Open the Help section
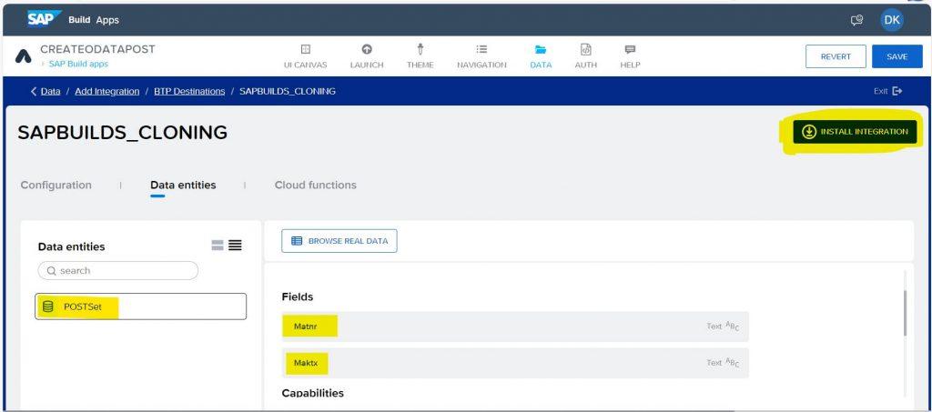Viewport: 932px width, 412px height. pyautogui.click(x=630, y=56)
